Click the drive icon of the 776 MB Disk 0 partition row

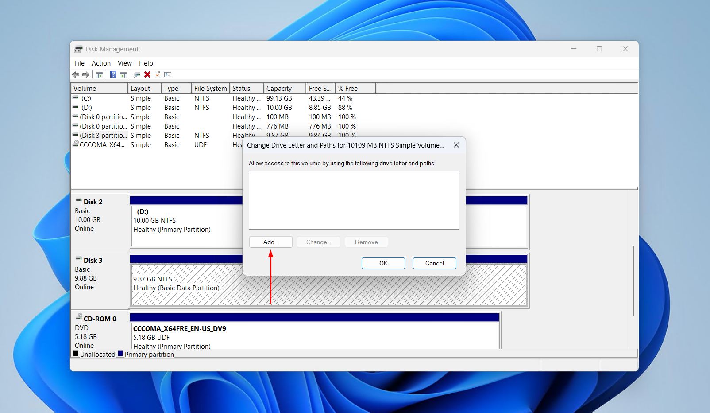(x=76, y=126)
